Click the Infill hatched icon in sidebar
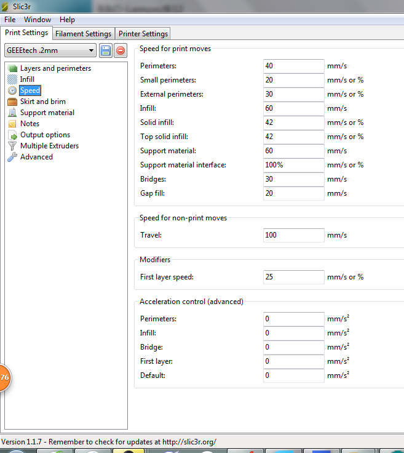 12,79
